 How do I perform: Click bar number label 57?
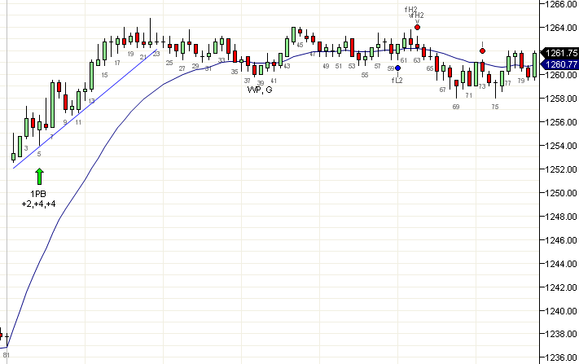[x=377, y=67]
